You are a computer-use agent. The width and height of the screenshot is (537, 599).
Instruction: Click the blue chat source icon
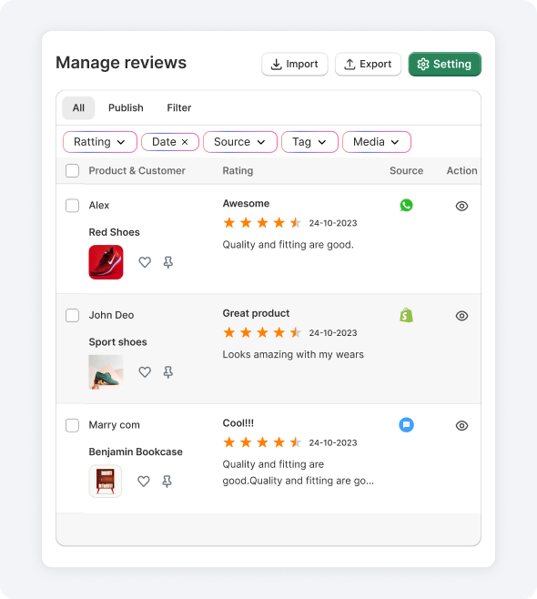tap(406, 425)
